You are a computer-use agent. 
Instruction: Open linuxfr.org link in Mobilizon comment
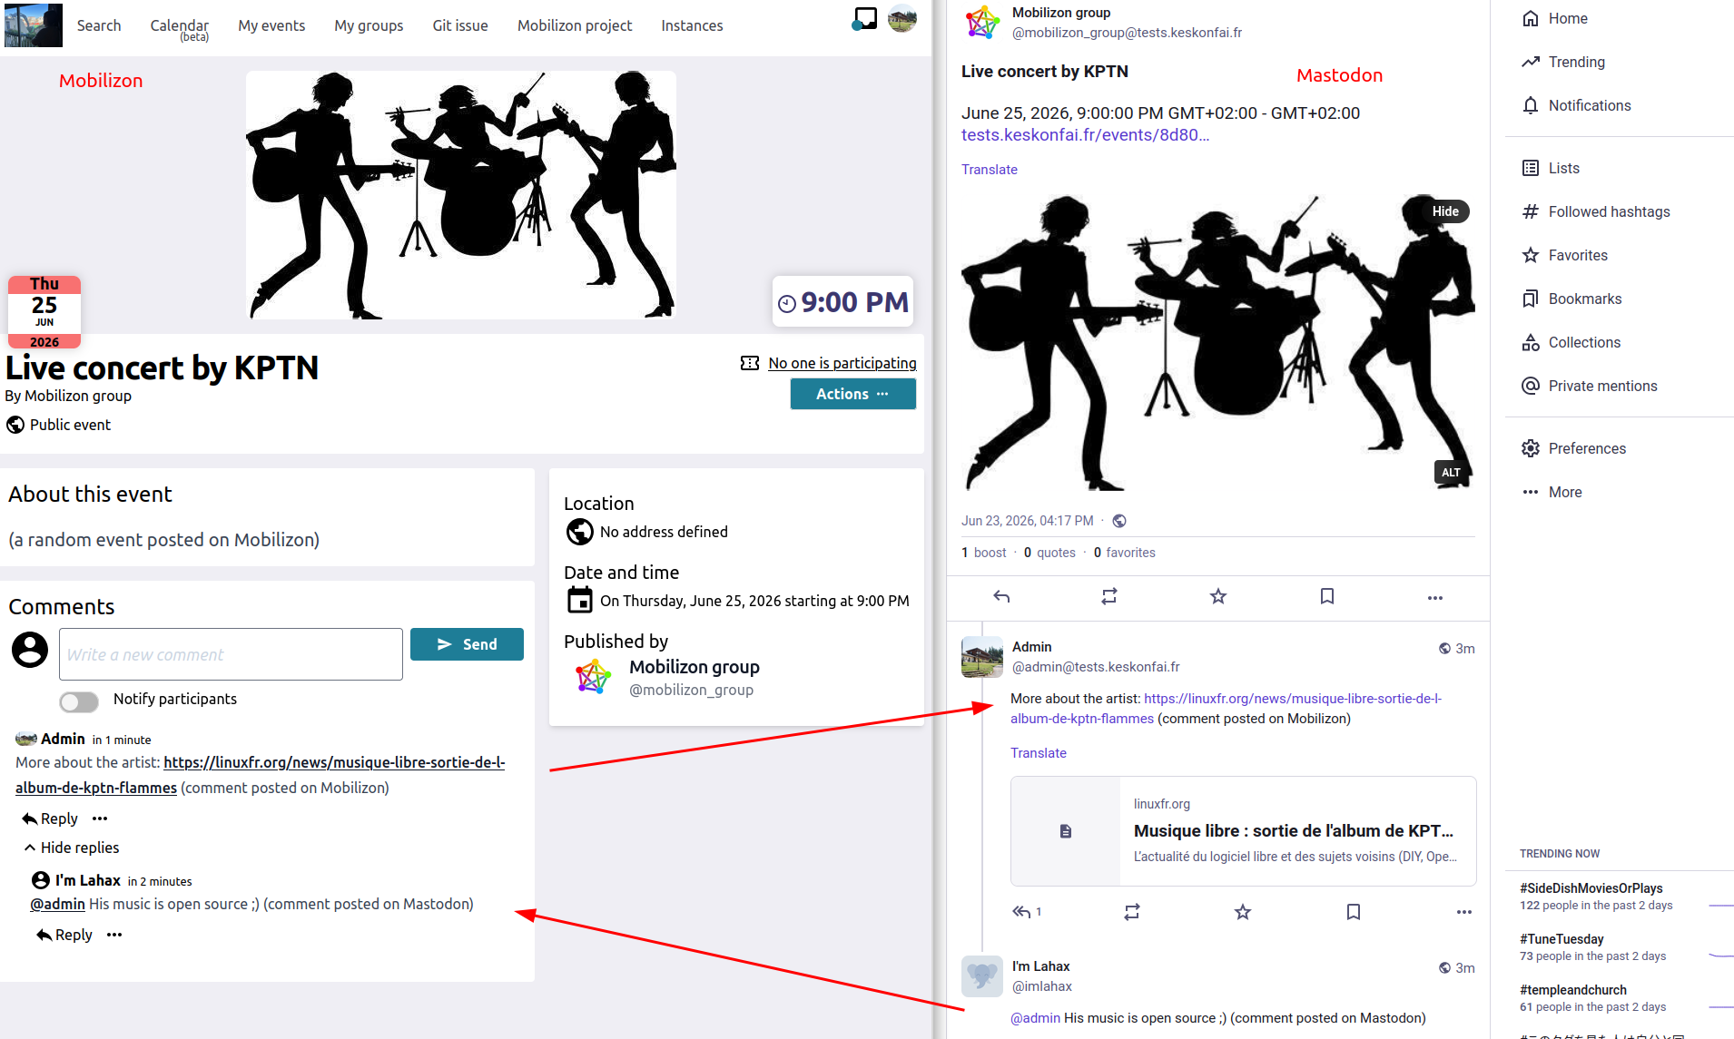[334, 763]
